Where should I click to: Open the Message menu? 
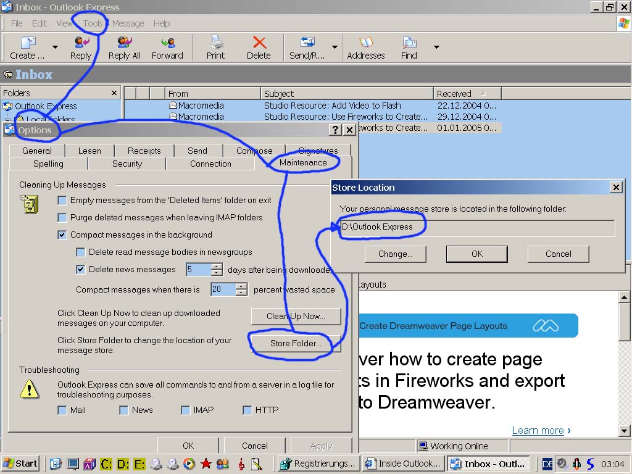pos(128,23)
